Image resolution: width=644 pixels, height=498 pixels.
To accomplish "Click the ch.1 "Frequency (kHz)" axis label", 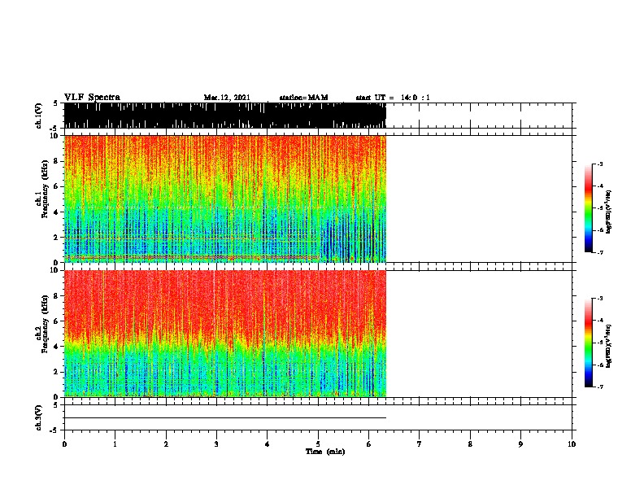I will pos(45,189).
